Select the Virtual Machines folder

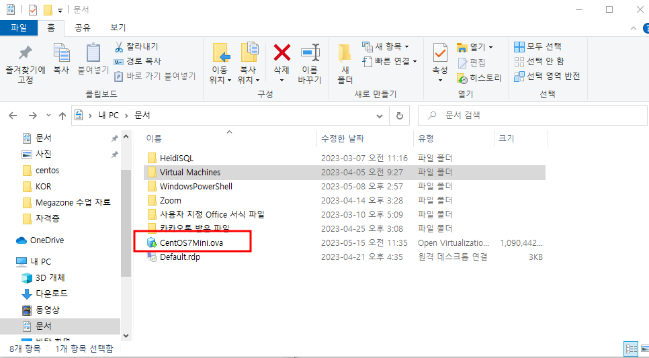tap(345, 172)
